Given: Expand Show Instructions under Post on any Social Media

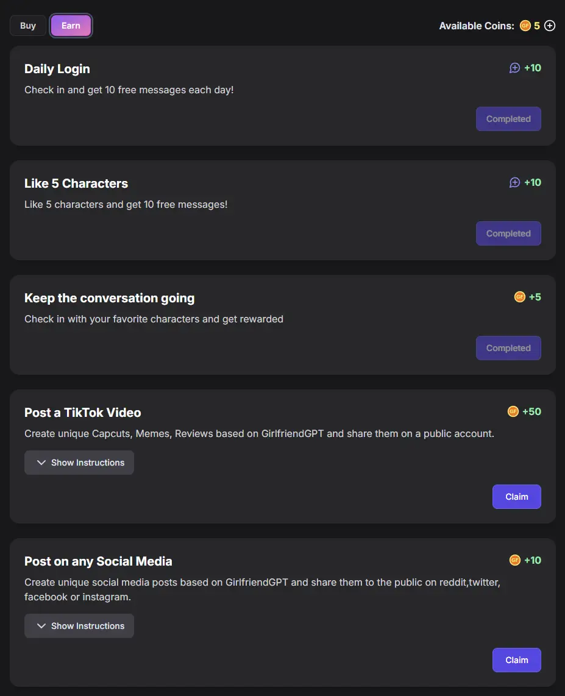Looking at the screenshot, I should [79, 626].
